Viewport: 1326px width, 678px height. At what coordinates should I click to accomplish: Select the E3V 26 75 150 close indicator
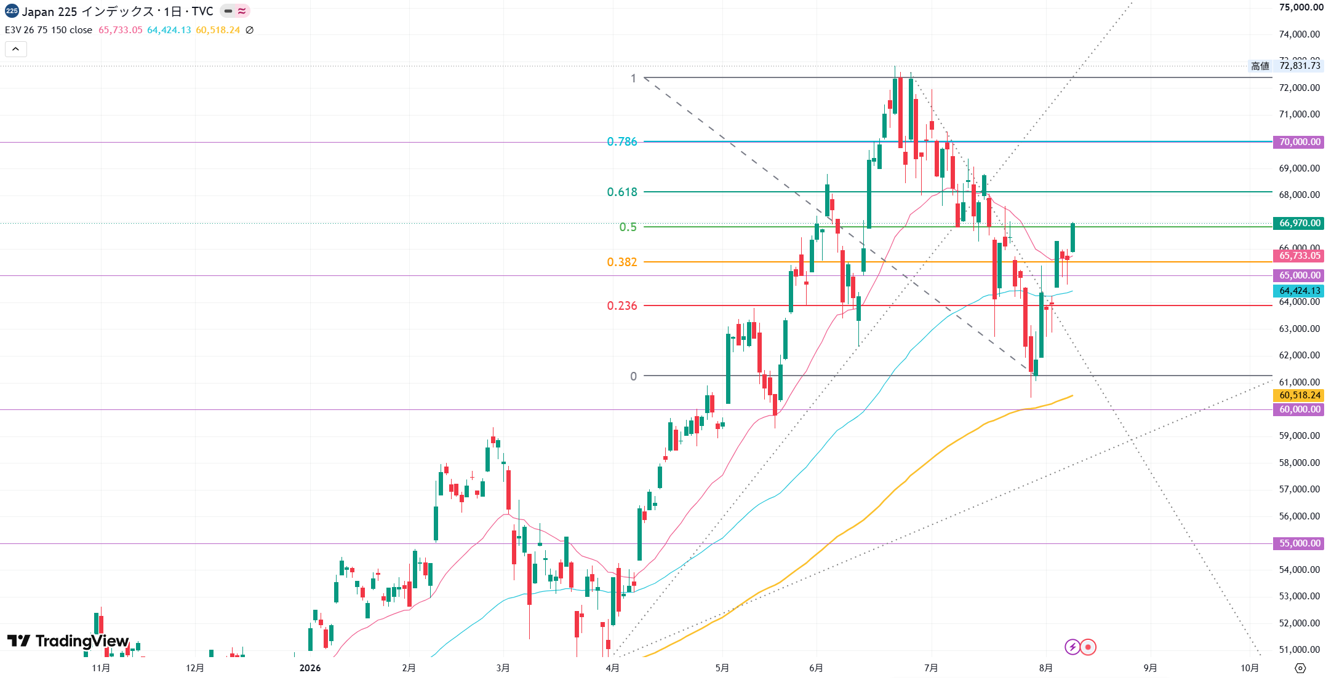pos(49,30)
